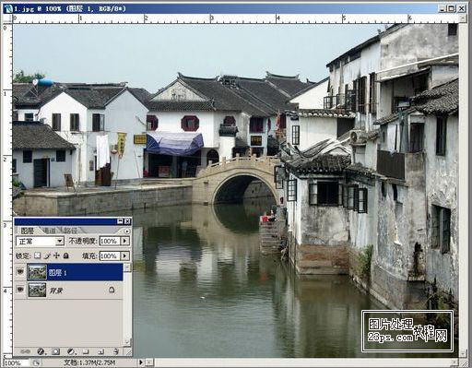Image resolution: width=472 pixels, height=368 pixels.
Task: Hide the 背景 layer via eye icon
Action: click(x=20, y=290)
